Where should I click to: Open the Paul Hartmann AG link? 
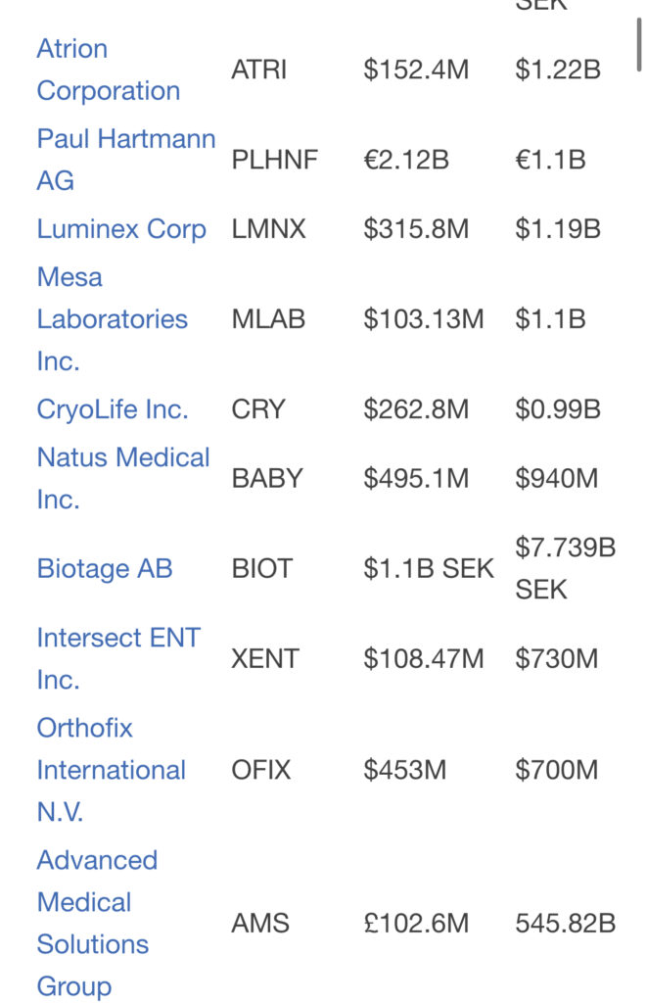(126, 160)
